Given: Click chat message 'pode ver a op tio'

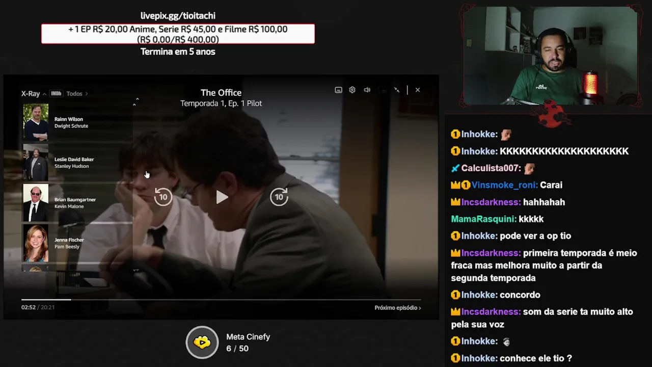Looking at the screenshot, I should pyautogui.click(x=535, y=236).
